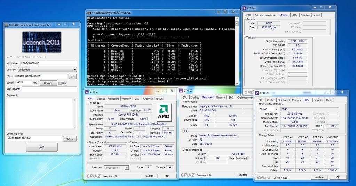
Task: Click Validate in CPU-Z CPU window
Action: [x=149, y=176]
